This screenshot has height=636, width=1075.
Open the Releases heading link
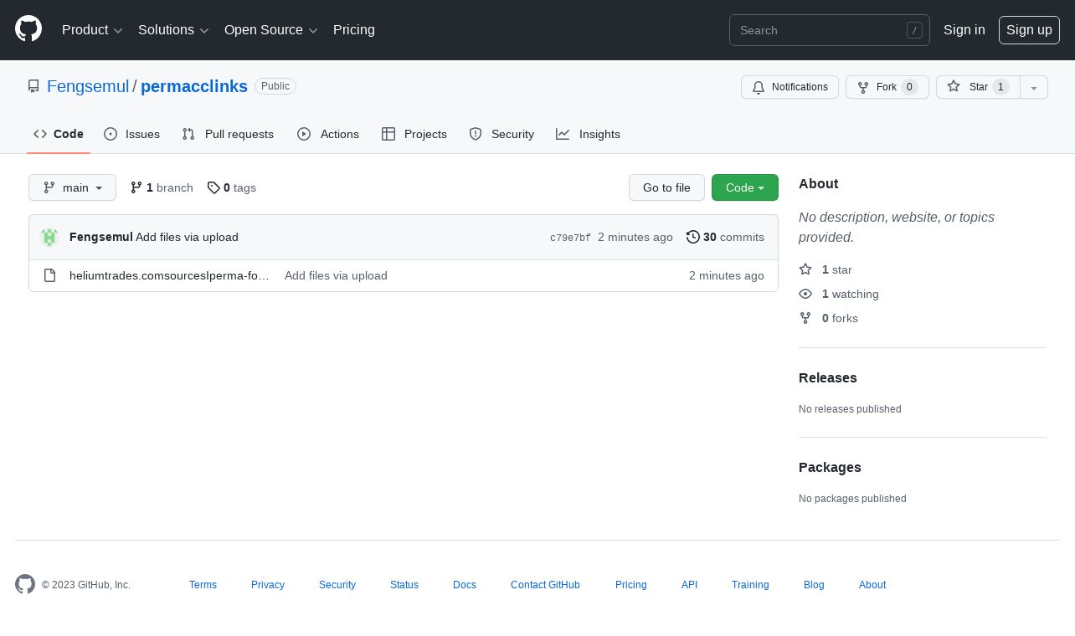click(x=828, y=377)
